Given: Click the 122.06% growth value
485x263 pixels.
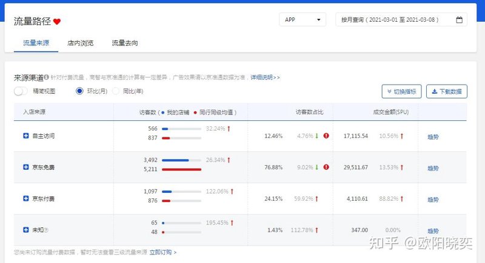Looking at the screenshot, I should pos(217,192).
